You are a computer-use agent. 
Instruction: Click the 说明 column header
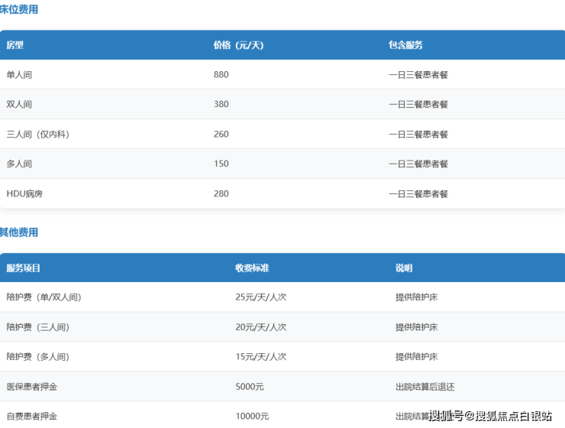pyautogui.click(x=404, y=268)
